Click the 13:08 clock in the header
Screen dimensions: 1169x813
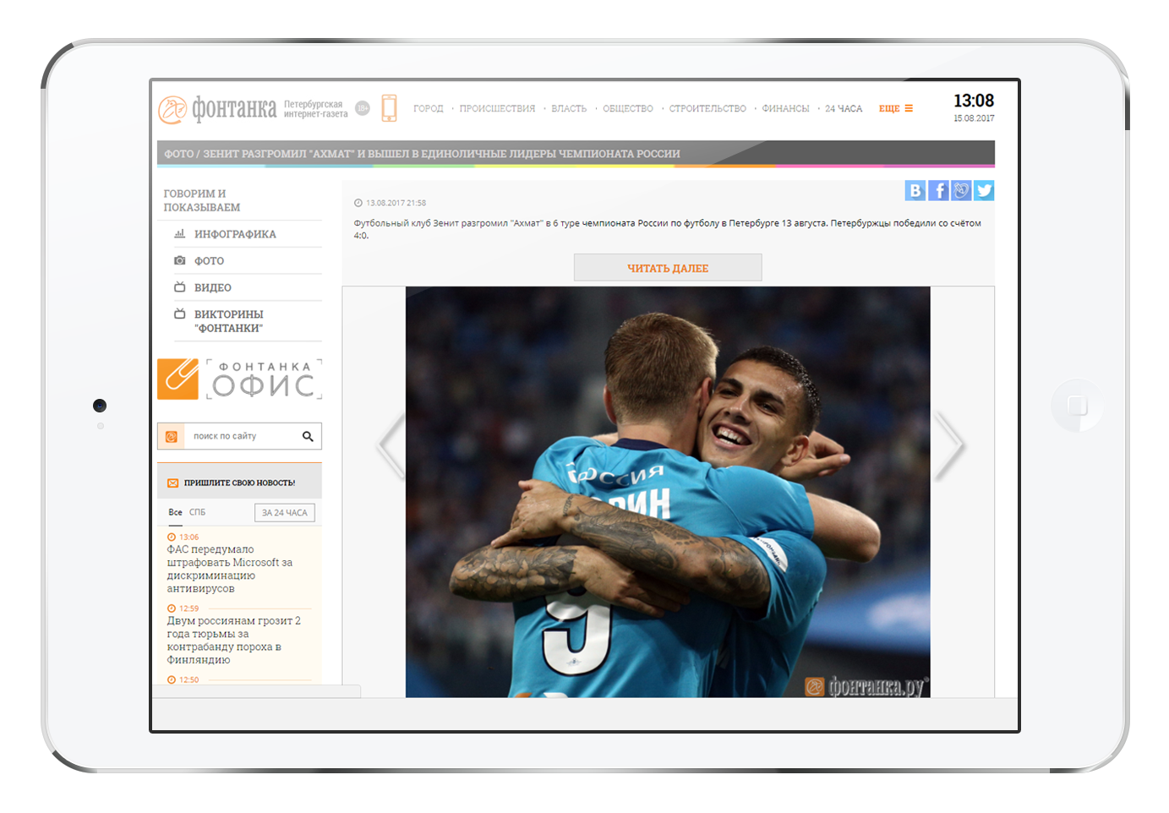pyautogui.click(x=974, y=101)
